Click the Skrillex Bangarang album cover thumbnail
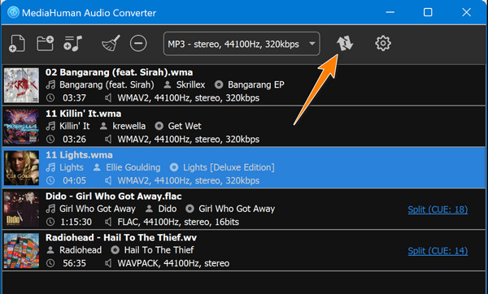This screenshot has height=294, width=488. click(x=21, y=85)
